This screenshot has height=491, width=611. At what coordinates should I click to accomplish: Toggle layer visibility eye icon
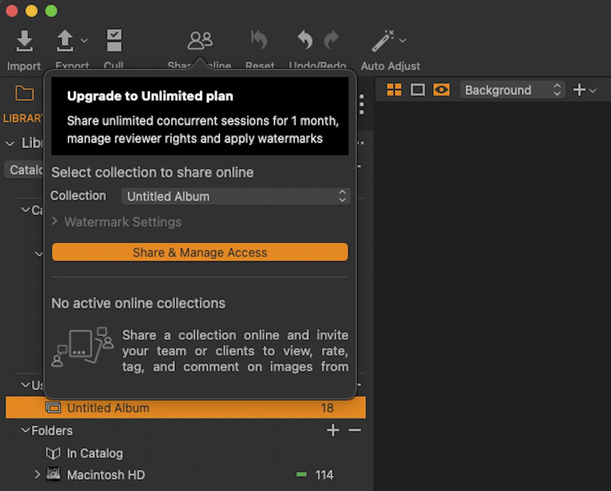tap(441, 89)
